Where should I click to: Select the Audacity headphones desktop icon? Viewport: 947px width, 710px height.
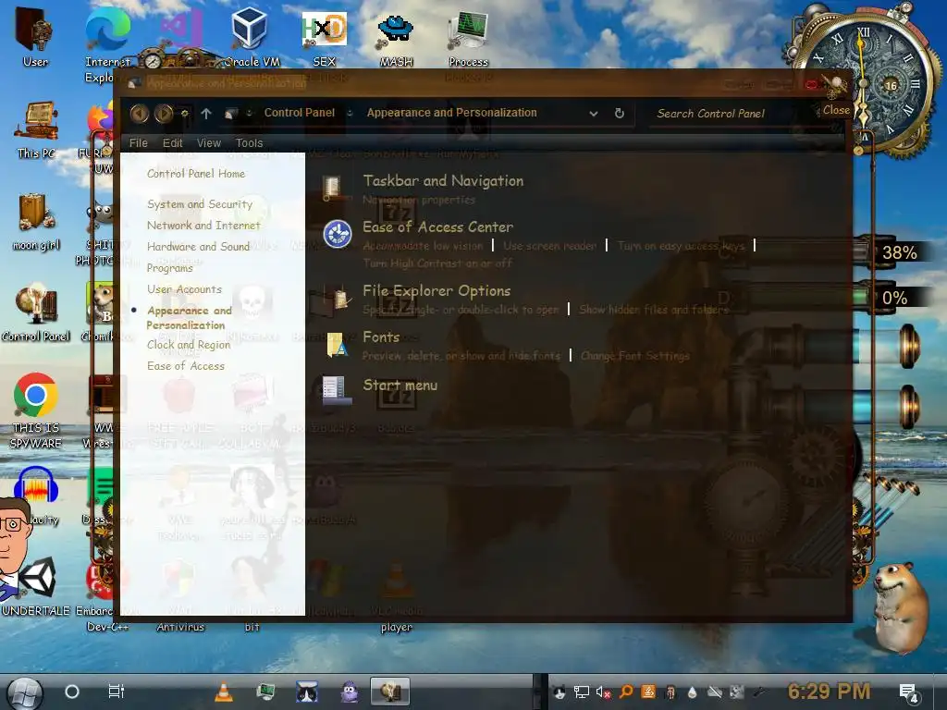(x=36, y=486)
